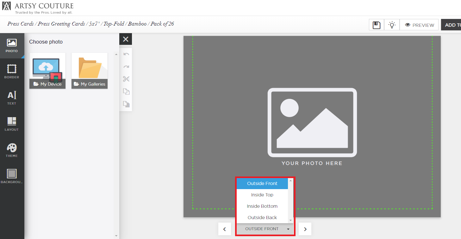Select the Text tool

point(12,98)
